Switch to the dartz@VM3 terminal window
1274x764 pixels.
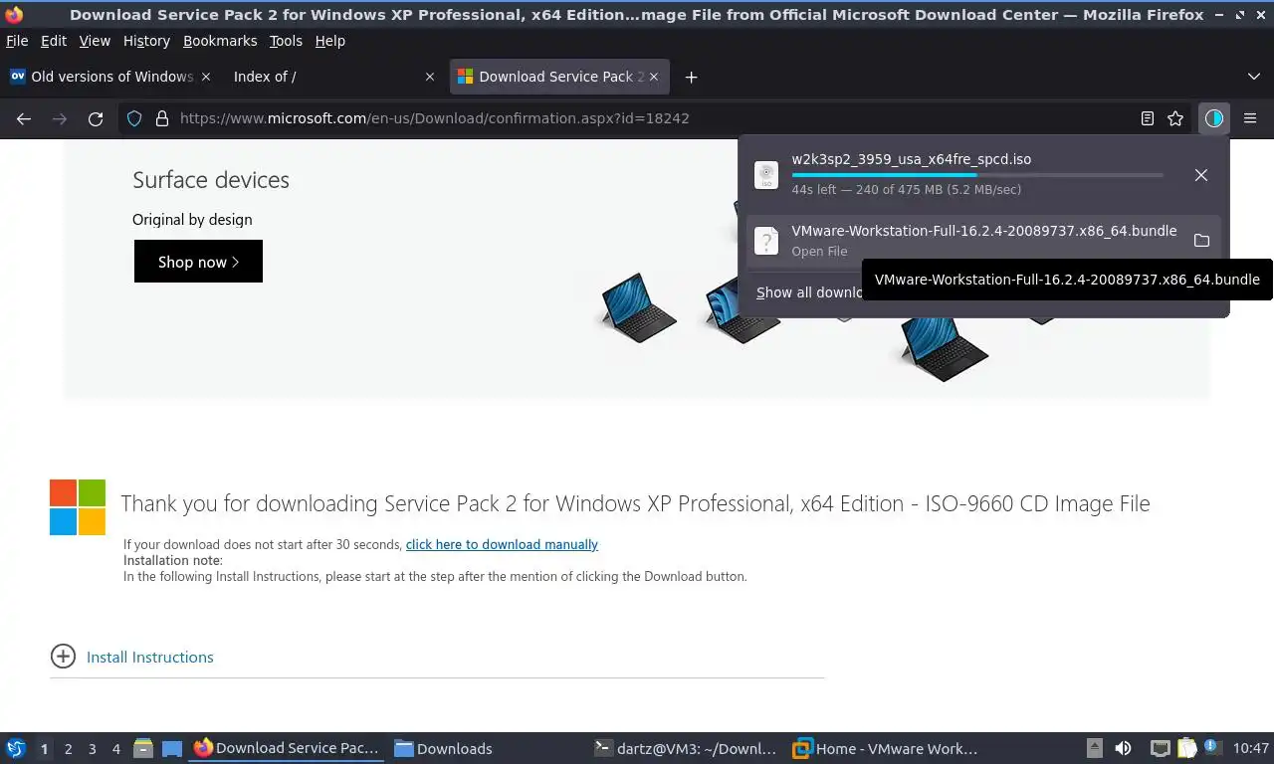point(685,748)
